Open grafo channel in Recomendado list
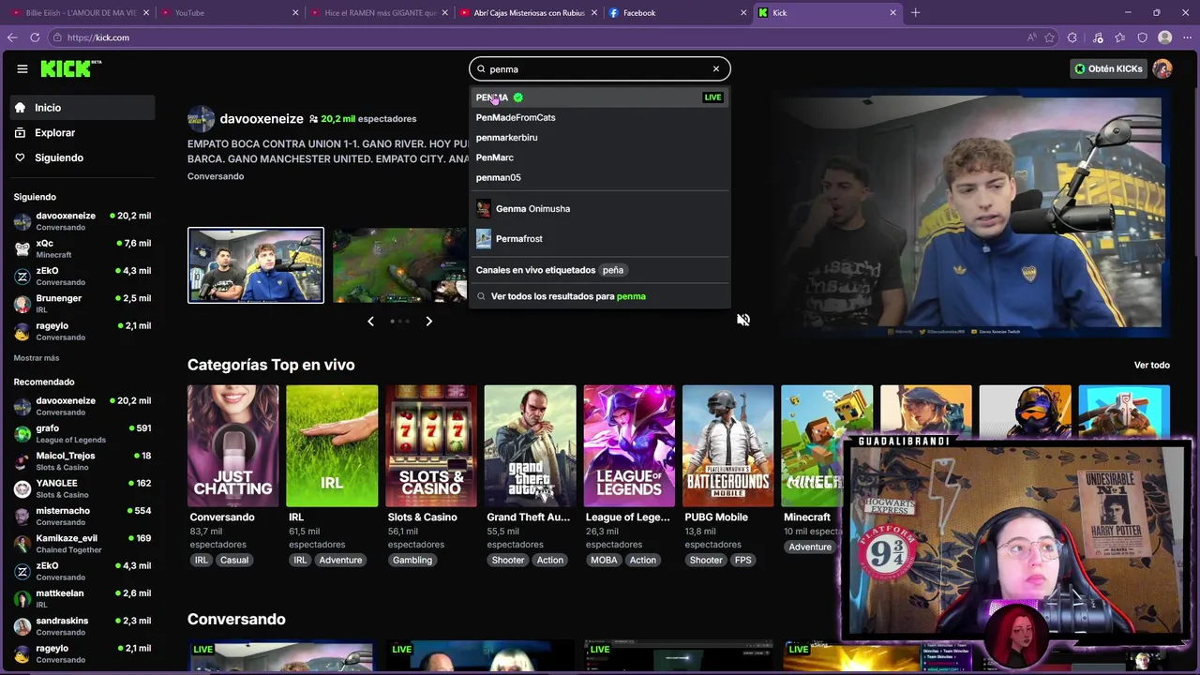 [x=82, y=434]
